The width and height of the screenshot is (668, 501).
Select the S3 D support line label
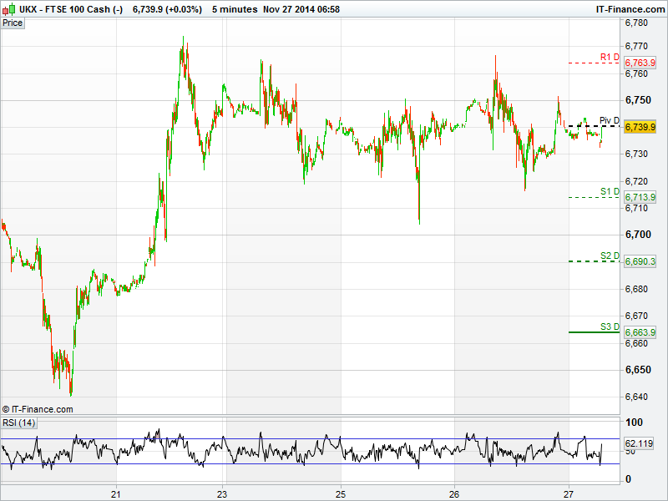pos(610,326)
